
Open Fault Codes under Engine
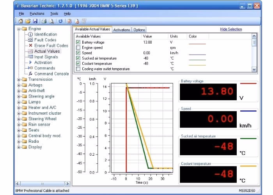click(45, 40)
